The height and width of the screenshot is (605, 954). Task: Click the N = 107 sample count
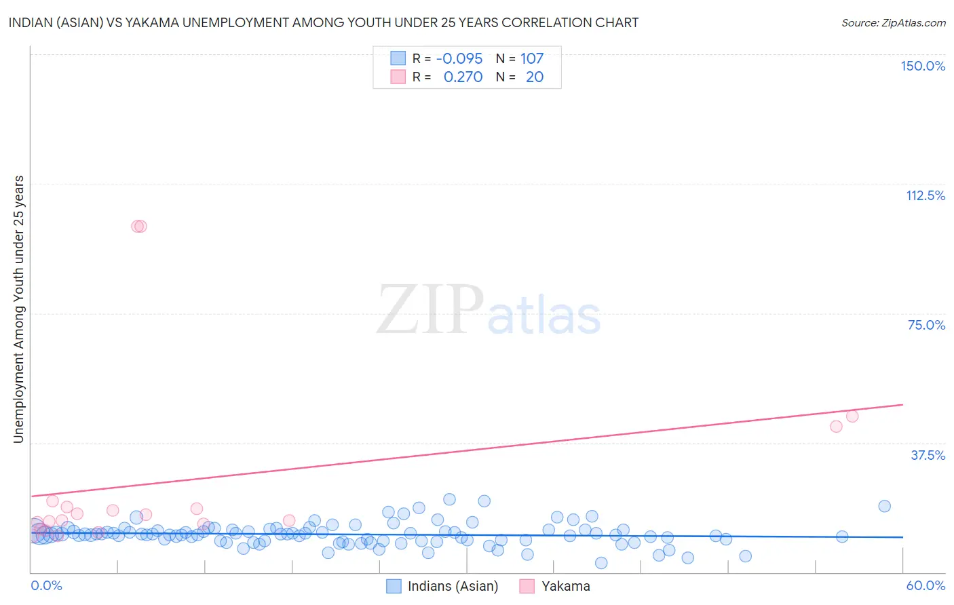pyautogui.click(x=520, y=58)
